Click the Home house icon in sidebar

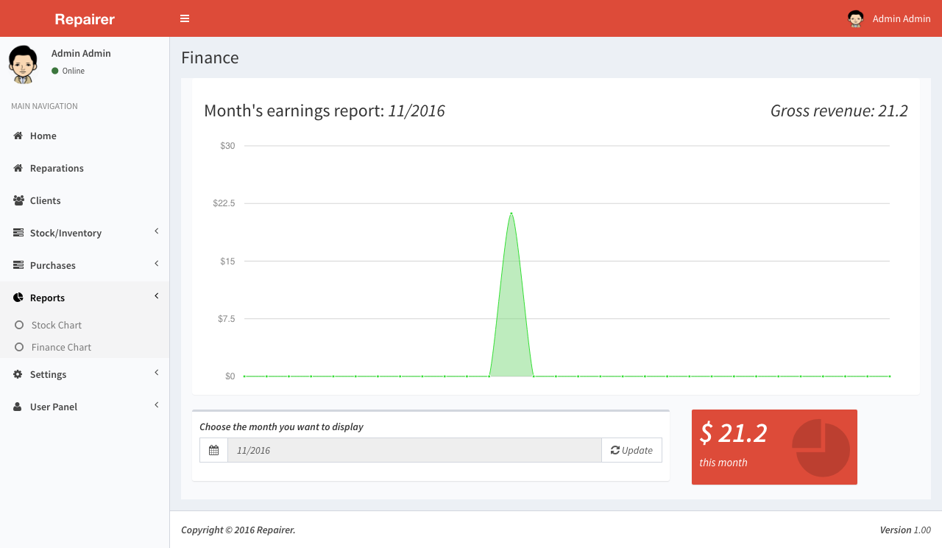[x=18, y=136]
